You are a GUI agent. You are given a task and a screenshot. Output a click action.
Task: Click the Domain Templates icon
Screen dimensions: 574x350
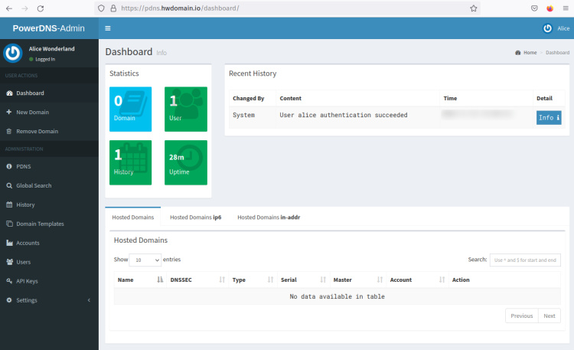coord(9,224)
